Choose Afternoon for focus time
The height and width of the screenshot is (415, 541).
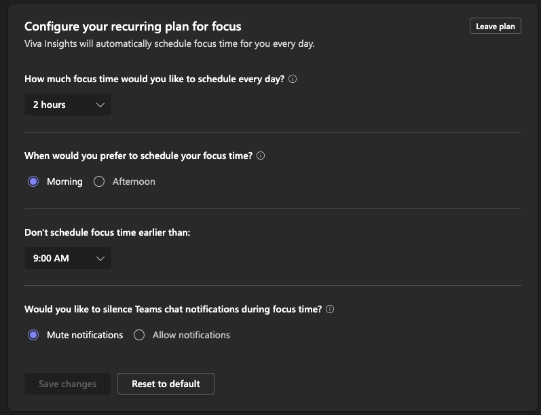99,181
